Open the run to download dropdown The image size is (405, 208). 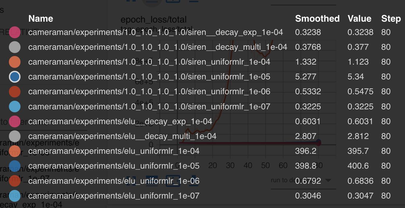tap(303, 180)
